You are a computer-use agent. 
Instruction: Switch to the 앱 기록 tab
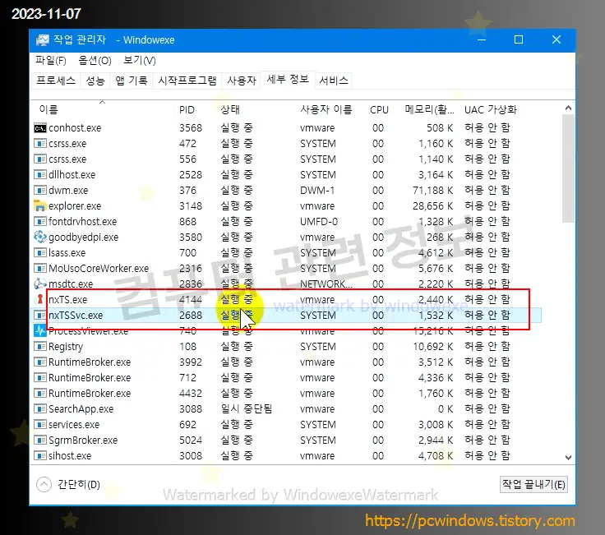point(132,81)
